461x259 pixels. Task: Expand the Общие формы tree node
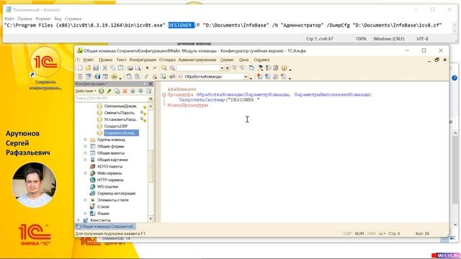click(x=85, y=146)
